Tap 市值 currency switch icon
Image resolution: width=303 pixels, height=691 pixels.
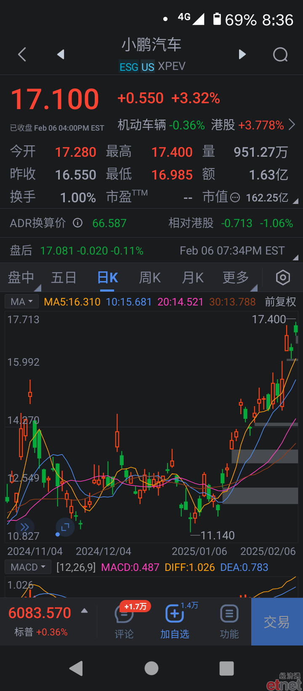click(235, 197)
